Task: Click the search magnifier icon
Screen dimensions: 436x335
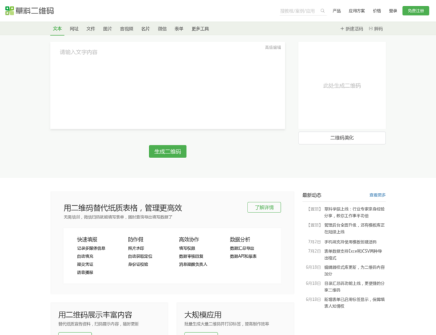Action: [x=323, y=11]
